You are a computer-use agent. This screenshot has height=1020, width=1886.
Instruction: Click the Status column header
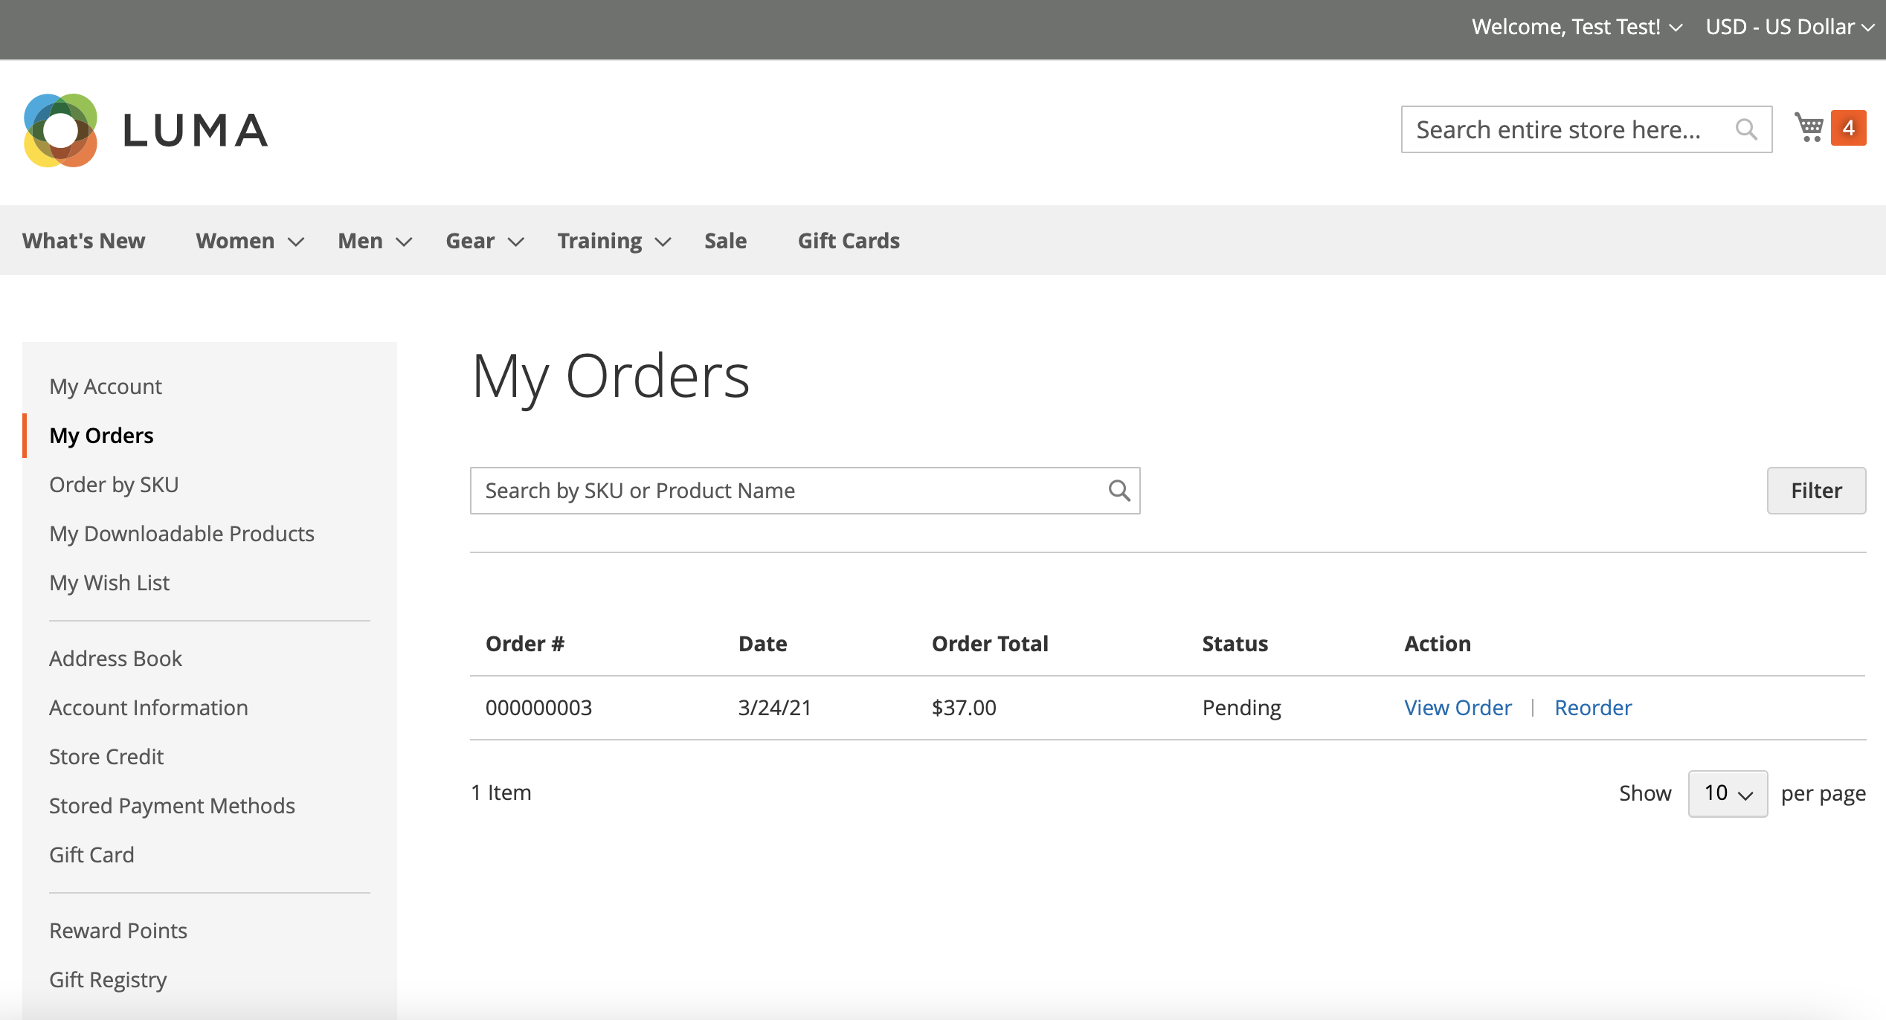1235,644
